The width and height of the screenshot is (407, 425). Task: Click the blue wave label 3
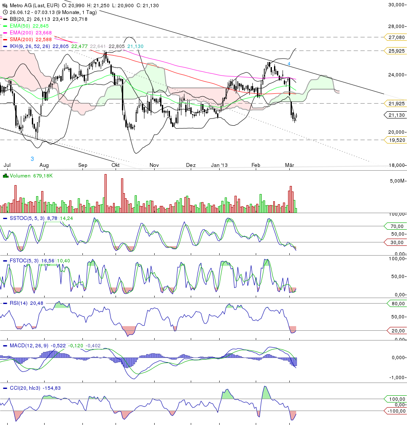coord(32,159)
